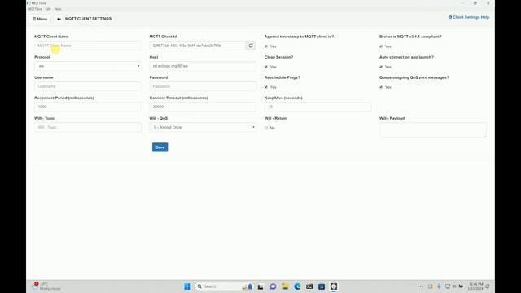521x293 pixels.
Task: Save the MQTT client settings
Action: point(160,147)
